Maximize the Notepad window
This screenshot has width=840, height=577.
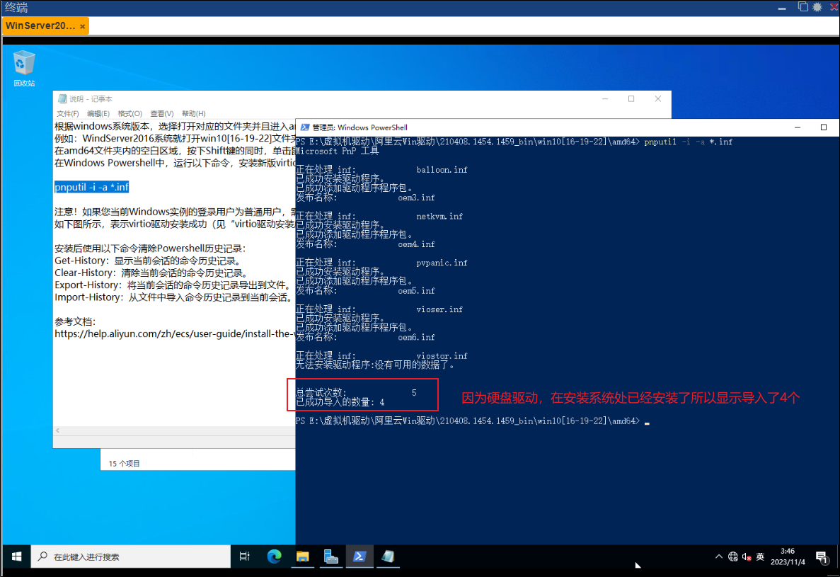tap(631, 98)
